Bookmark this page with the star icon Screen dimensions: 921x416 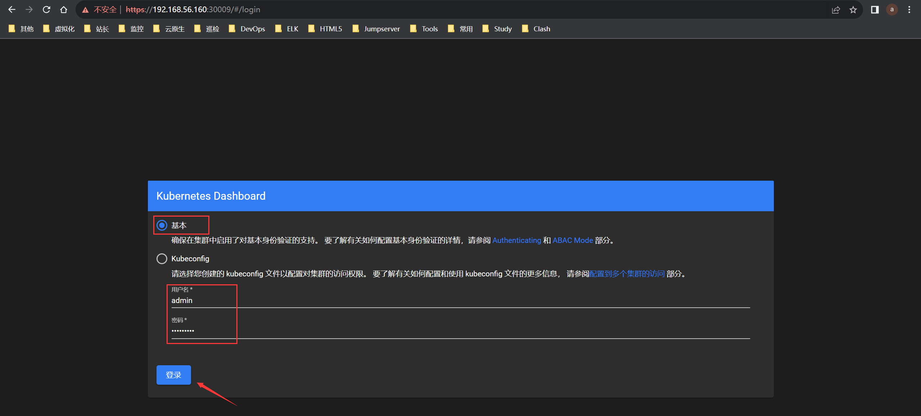pyautogui.click(x=853, y=10)
